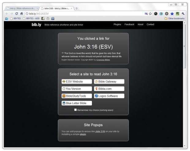Click the translate flag icon in address bar

(x=146, y=14)
